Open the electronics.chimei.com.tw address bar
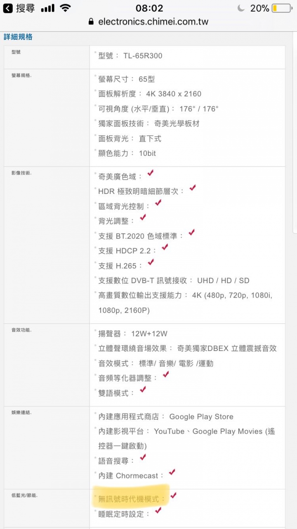This screenshot has height=529, width=297. pyautogui.click(x=153, y=21)
